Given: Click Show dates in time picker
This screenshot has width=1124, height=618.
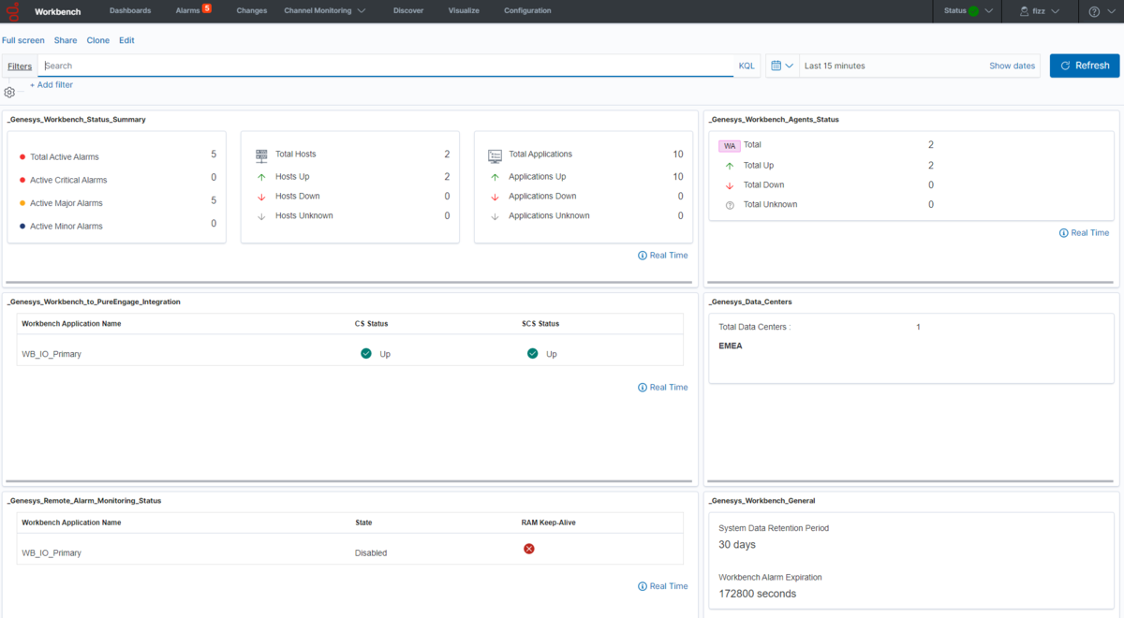Looking at the screenshot, I should point(1012,66).
